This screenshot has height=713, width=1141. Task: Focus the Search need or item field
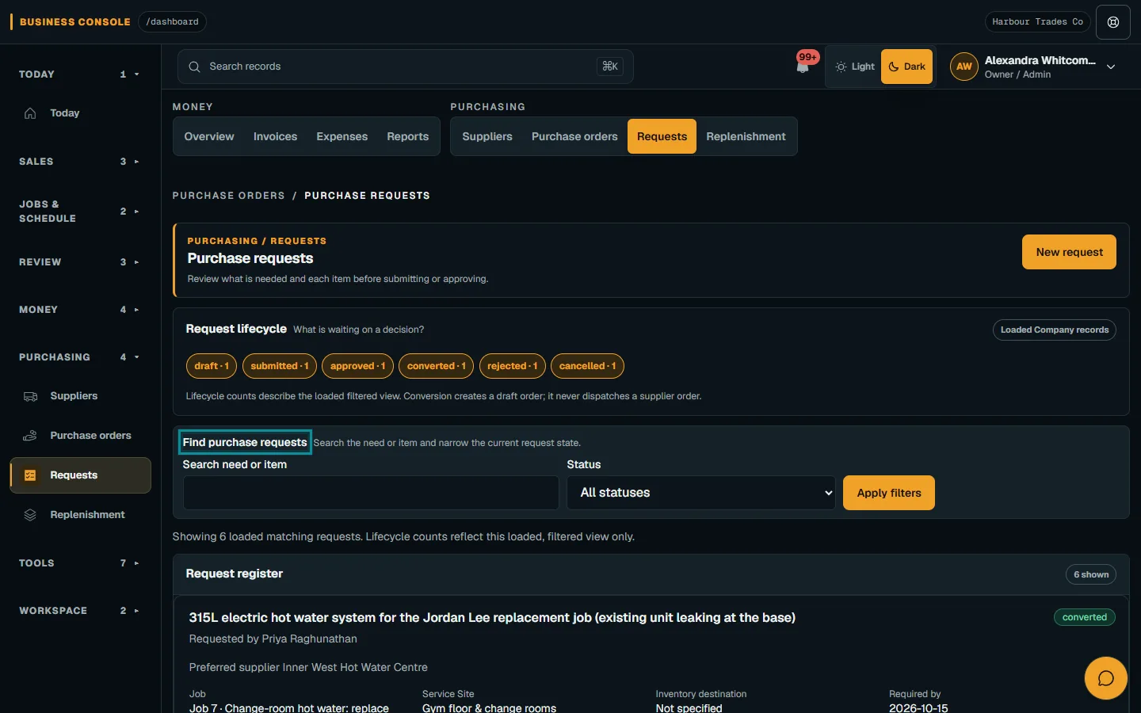(x=371, y=493)
